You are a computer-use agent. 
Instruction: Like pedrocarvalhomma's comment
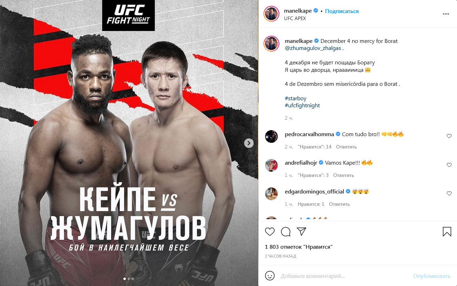(449, 136)
